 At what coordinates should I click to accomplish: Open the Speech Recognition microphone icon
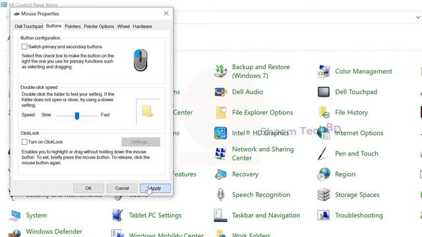pyautogui.click(x=220, y=195)
